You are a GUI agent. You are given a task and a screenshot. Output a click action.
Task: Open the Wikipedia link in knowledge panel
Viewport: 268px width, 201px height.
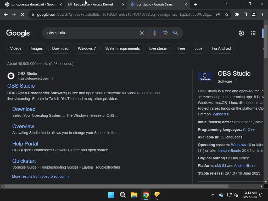[220, 114]
